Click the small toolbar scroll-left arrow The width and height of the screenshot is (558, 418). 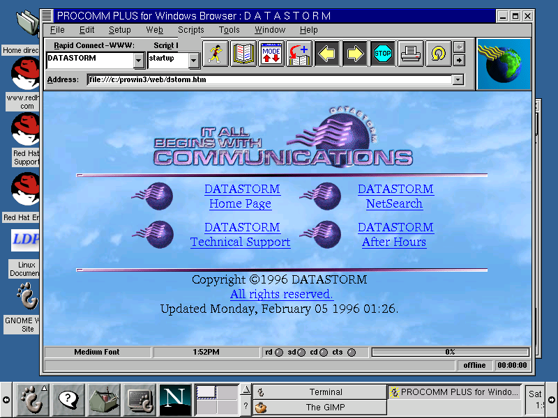pyautogui.click(x=459, y=47)
